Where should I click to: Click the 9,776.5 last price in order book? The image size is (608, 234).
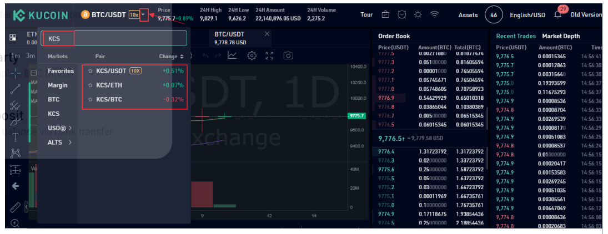391,138
